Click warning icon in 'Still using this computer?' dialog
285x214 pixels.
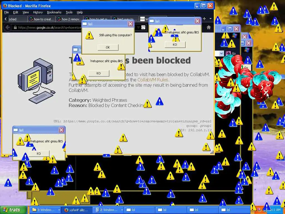coord(89,35)
